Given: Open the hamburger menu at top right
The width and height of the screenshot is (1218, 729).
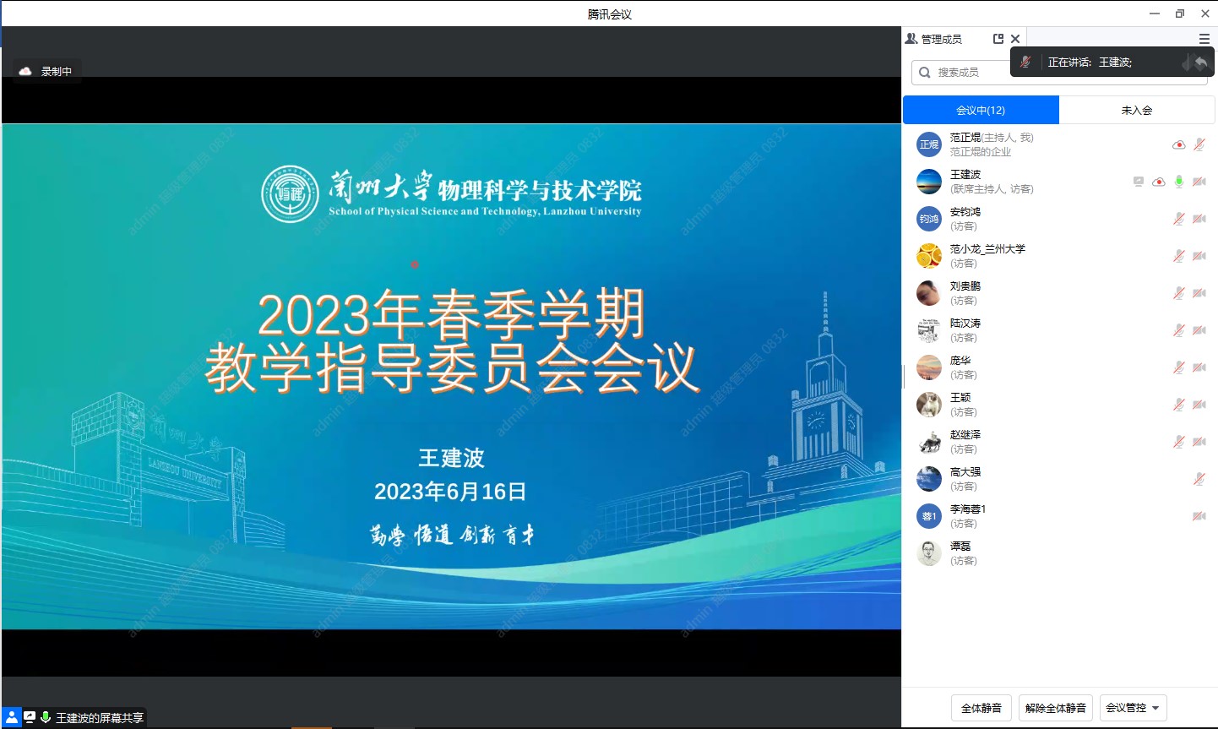Looking at the screenshot, I should (1204, 39).
